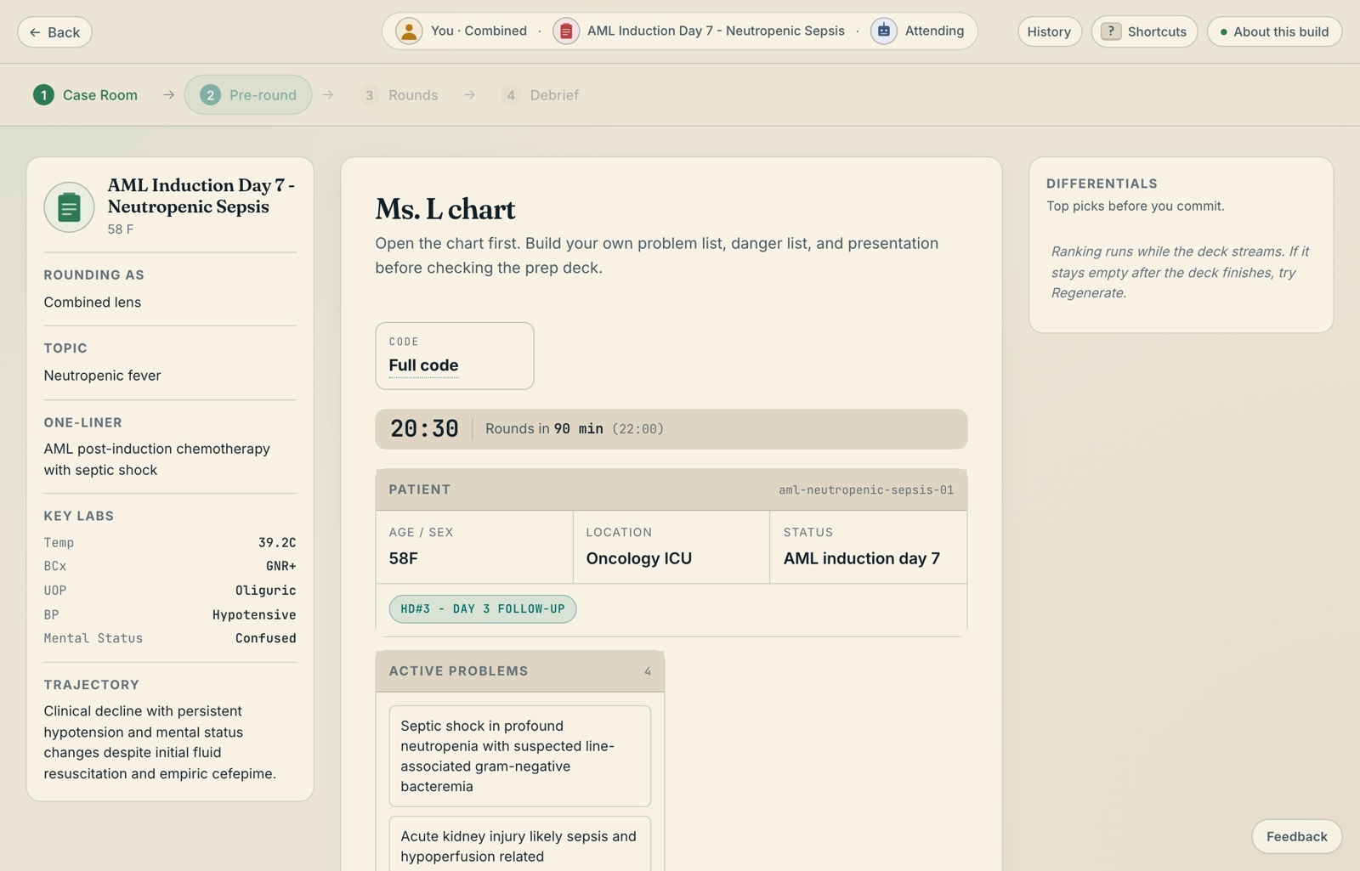Open About this build
Image resolution: width=1360 pixels, height=871 pixels.
(1274, 32)
